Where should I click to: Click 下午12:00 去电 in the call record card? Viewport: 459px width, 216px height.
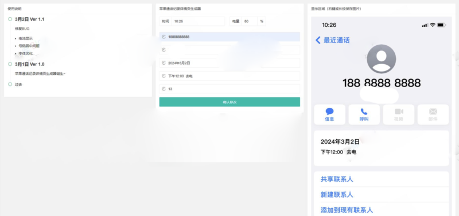click(x=339, y=152)
